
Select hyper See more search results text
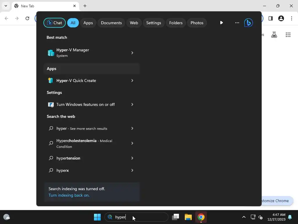(x=82, y=129)
